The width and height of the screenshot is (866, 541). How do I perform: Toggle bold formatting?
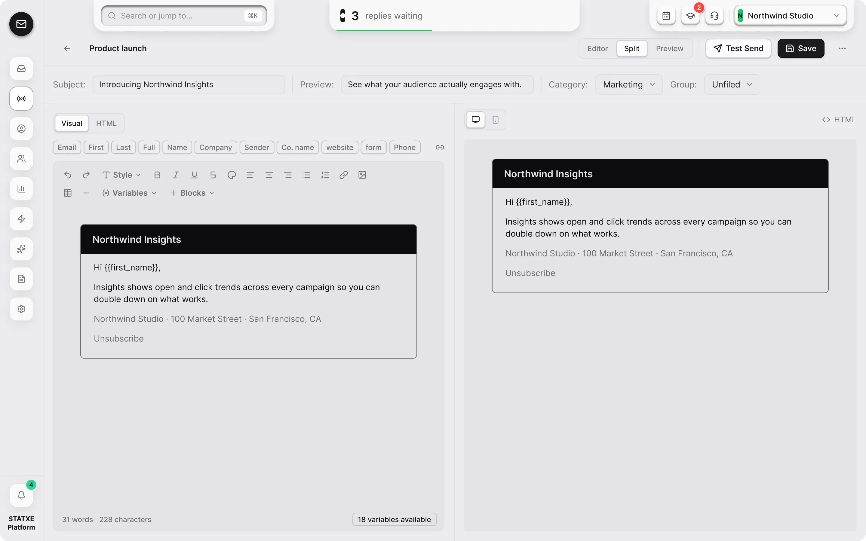click(157, 175)
